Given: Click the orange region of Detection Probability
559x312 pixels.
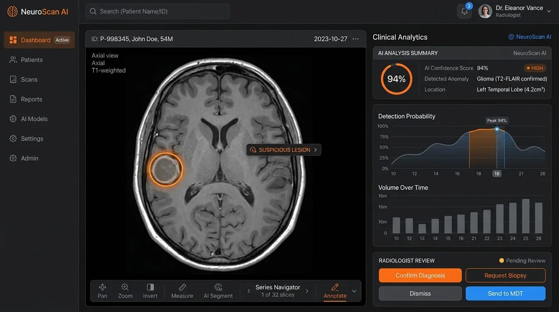Looking at the screenshot, I should tap(483, 149).
